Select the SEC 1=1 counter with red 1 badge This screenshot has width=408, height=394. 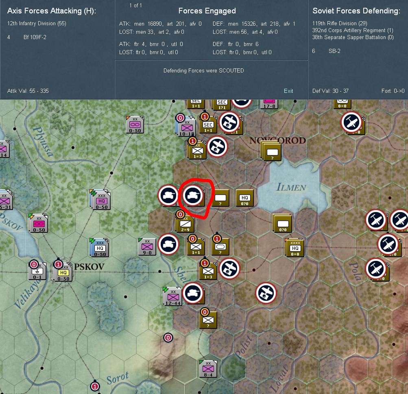click(x=208, y=125)
